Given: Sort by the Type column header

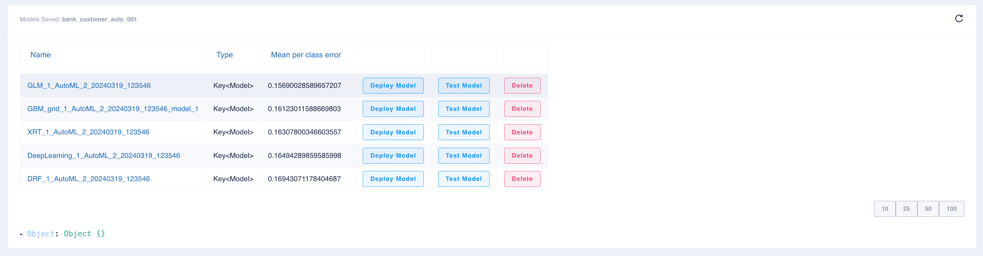Looking at the screenshot, I should (x=224, y=54).
